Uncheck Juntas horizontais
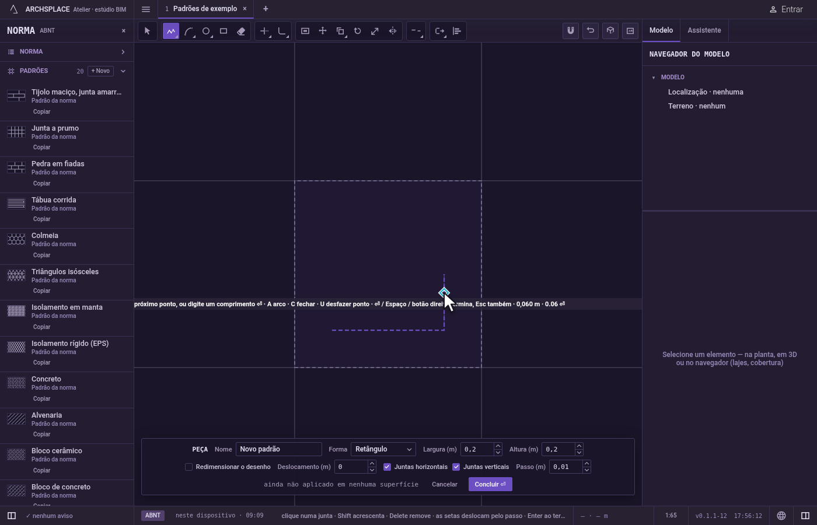817x525 pixels. tap(387, 467)
